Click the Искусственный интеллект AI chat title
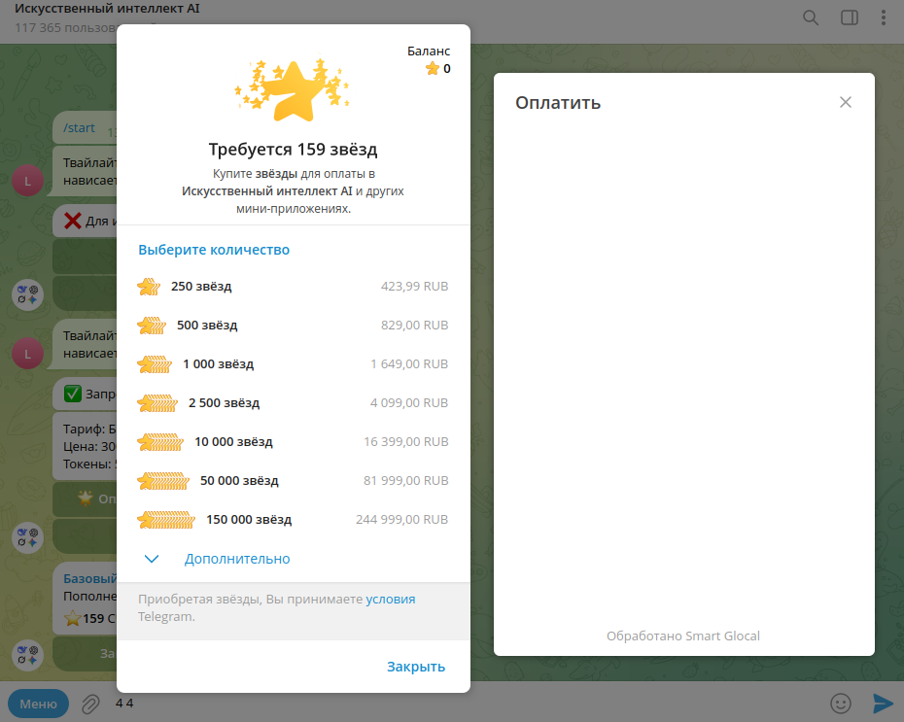This screenshot has width=904, height=722. 107,9
